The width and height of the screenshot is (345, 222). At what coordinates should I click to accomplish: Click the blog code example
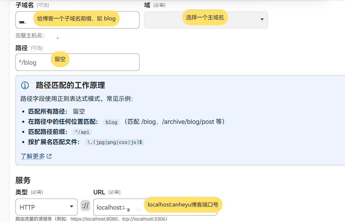[x=111, y=122]
